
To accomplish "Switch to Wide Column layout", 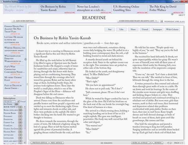I will (172, 29).
